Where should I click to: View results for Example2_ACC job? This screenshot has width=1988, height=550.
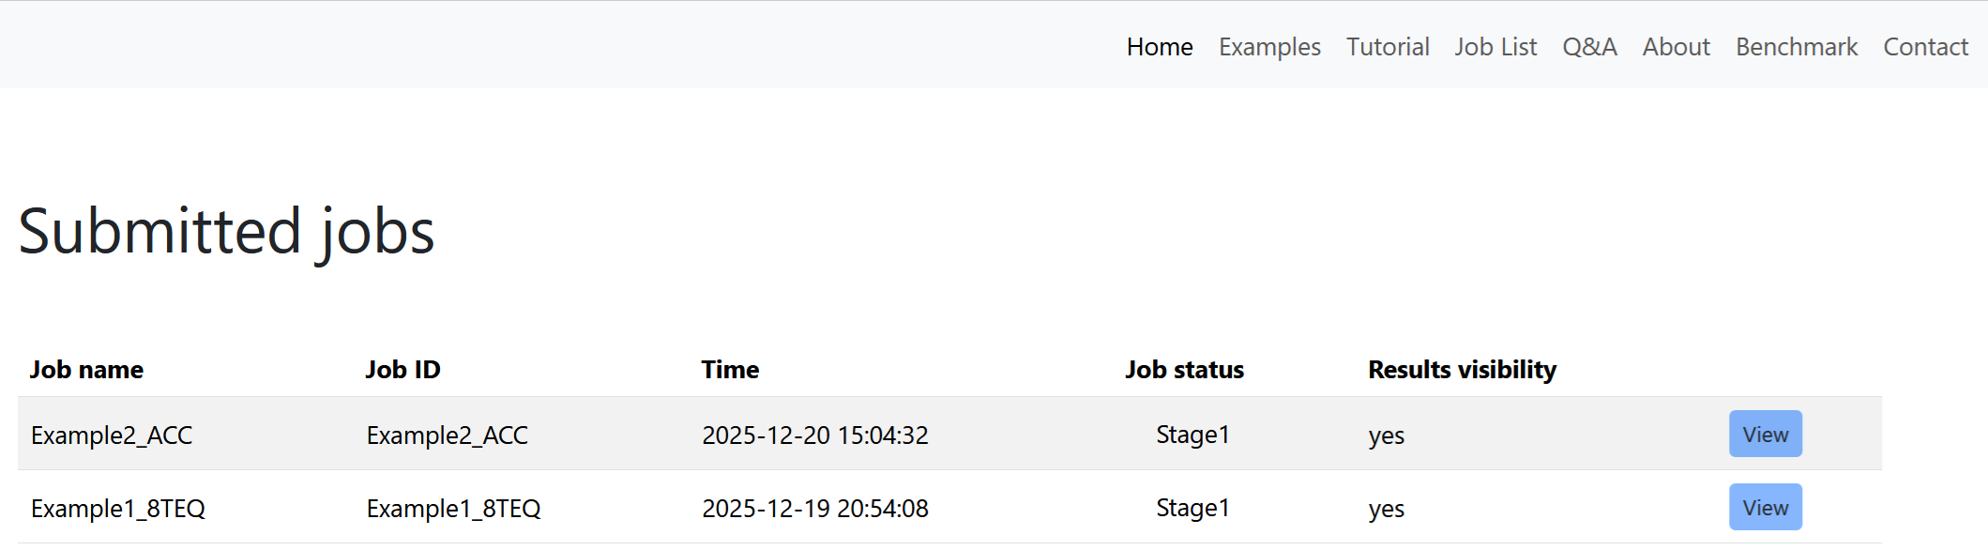tap(1766, 434)
